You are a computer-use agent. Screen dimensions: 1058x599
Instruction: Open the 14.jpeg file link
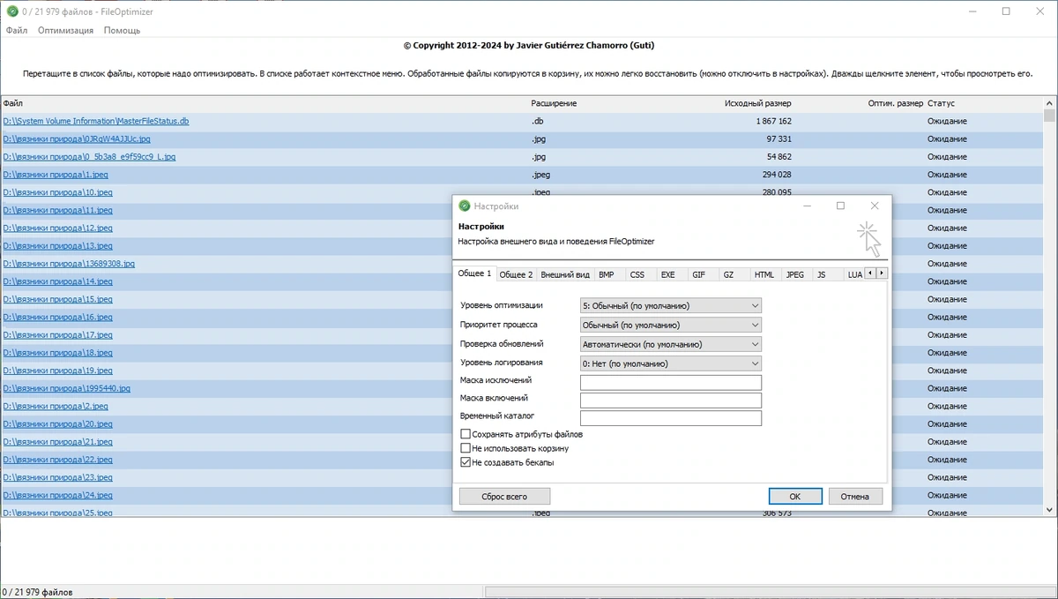pyautogui.click(x=58, y=281)
